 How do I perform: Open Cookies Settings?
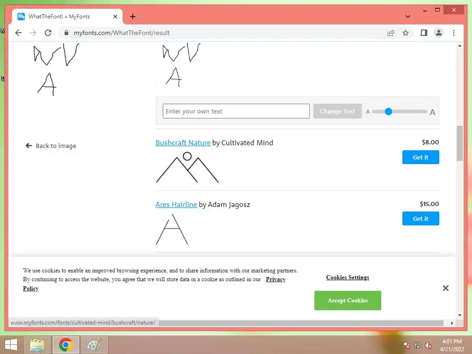tap(348, 277)
